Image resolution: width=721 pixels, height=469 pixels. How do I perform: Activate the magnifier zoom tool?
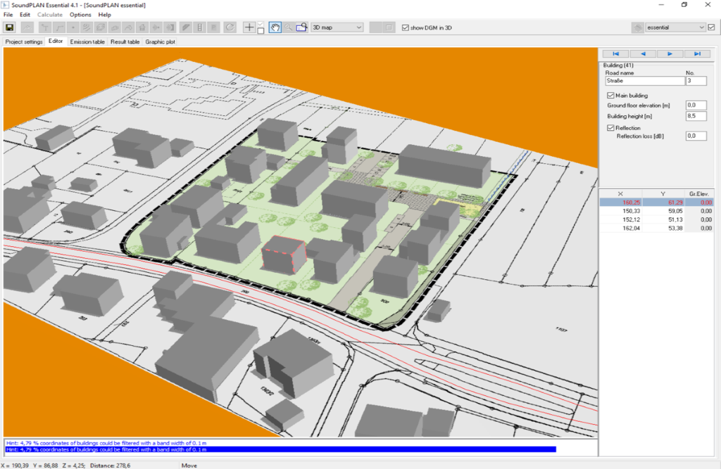pos(289,27)
